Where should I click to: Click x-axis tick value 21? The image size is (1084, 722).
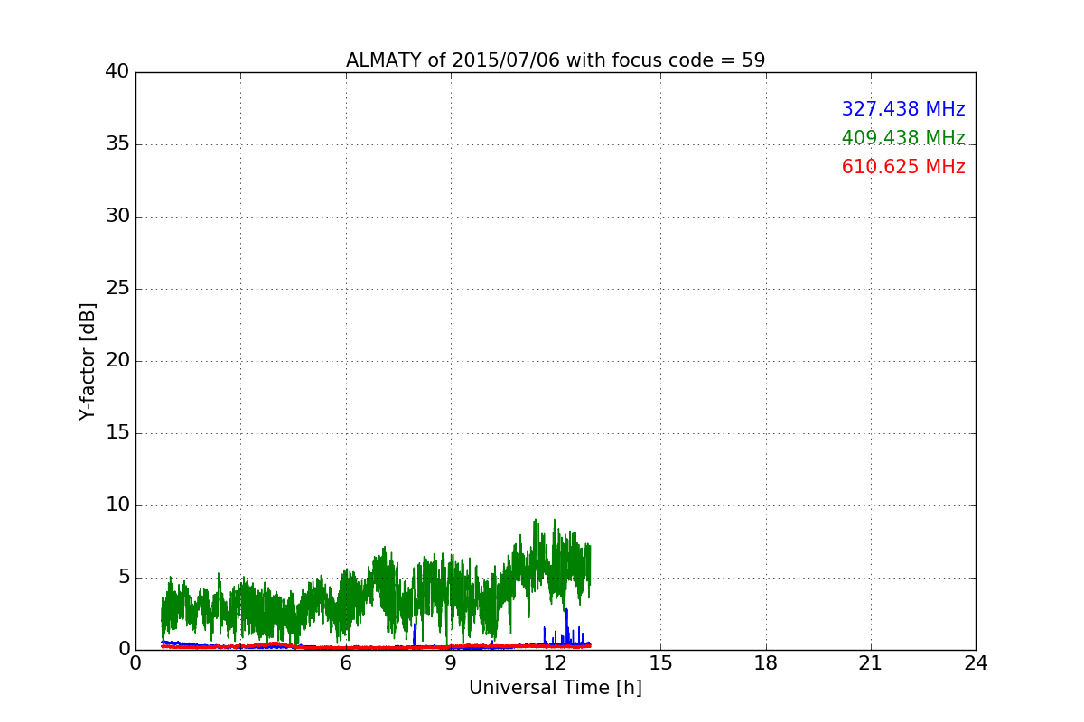(871, 663)
